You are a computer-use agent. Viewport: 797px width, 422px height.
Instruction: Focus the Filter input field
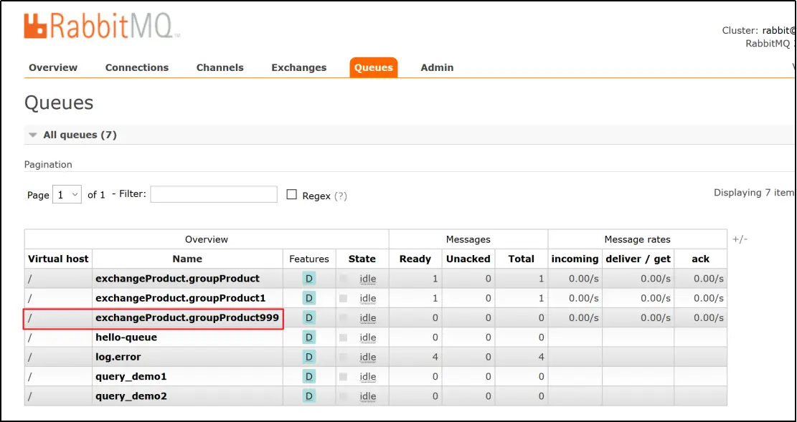pos(214,194)
